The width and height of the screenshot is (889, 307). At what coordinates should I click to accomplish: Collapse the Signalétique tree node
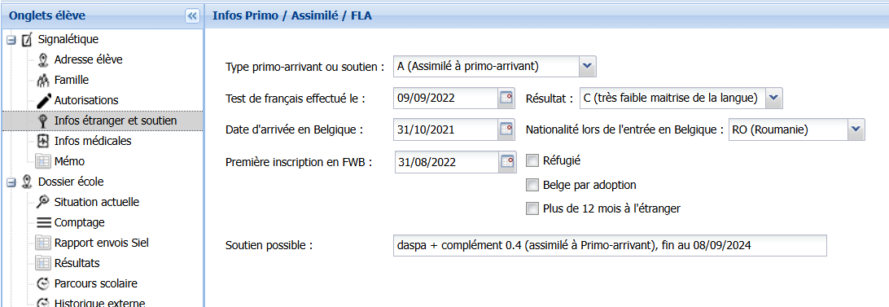[x=11, y=40]
